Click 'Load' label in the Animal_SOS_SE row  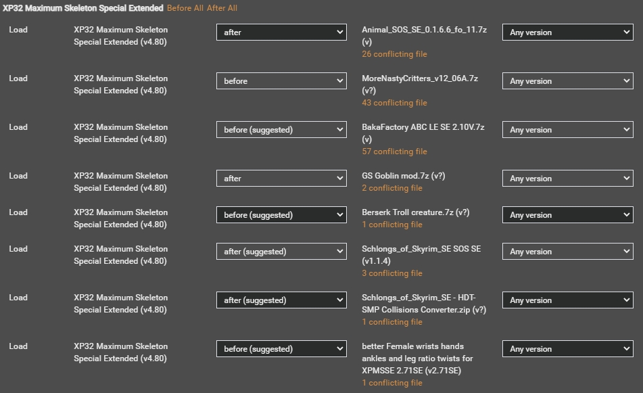[x=18, y=30]
